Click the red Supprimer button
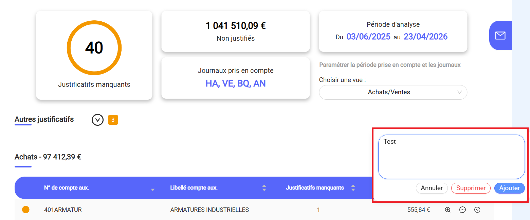Screen dimensions: 530x220 (x=471, y=188)
